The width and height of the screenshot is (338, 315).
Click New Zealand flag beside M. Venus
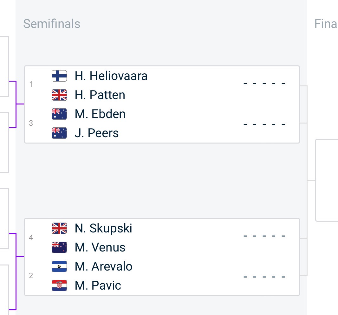pos(59,247)
